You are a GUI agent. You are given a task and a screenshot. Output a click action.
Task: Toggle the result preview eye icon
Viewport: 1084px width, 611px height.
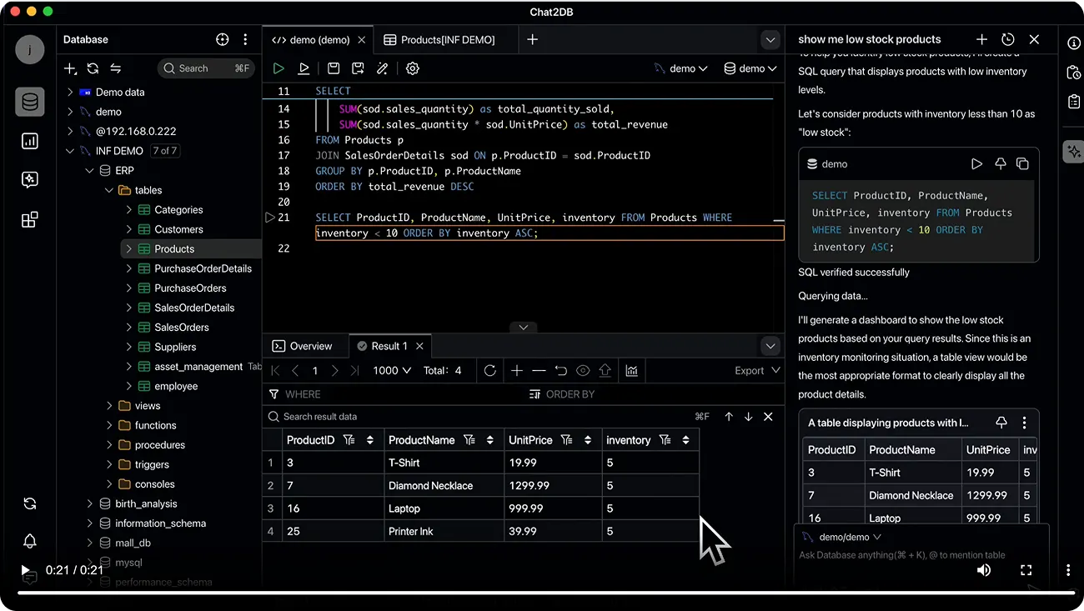[x=583, y=370]
